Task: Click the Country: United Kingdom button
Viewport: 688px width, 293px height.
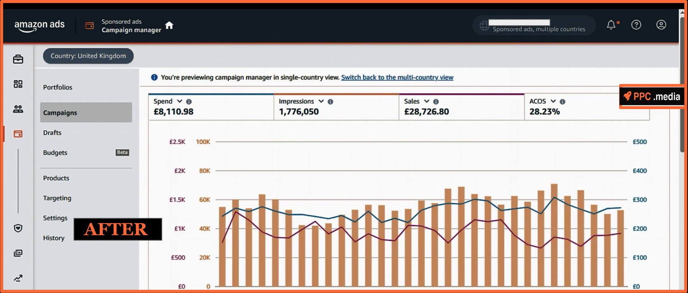Action: pos(88,56)
